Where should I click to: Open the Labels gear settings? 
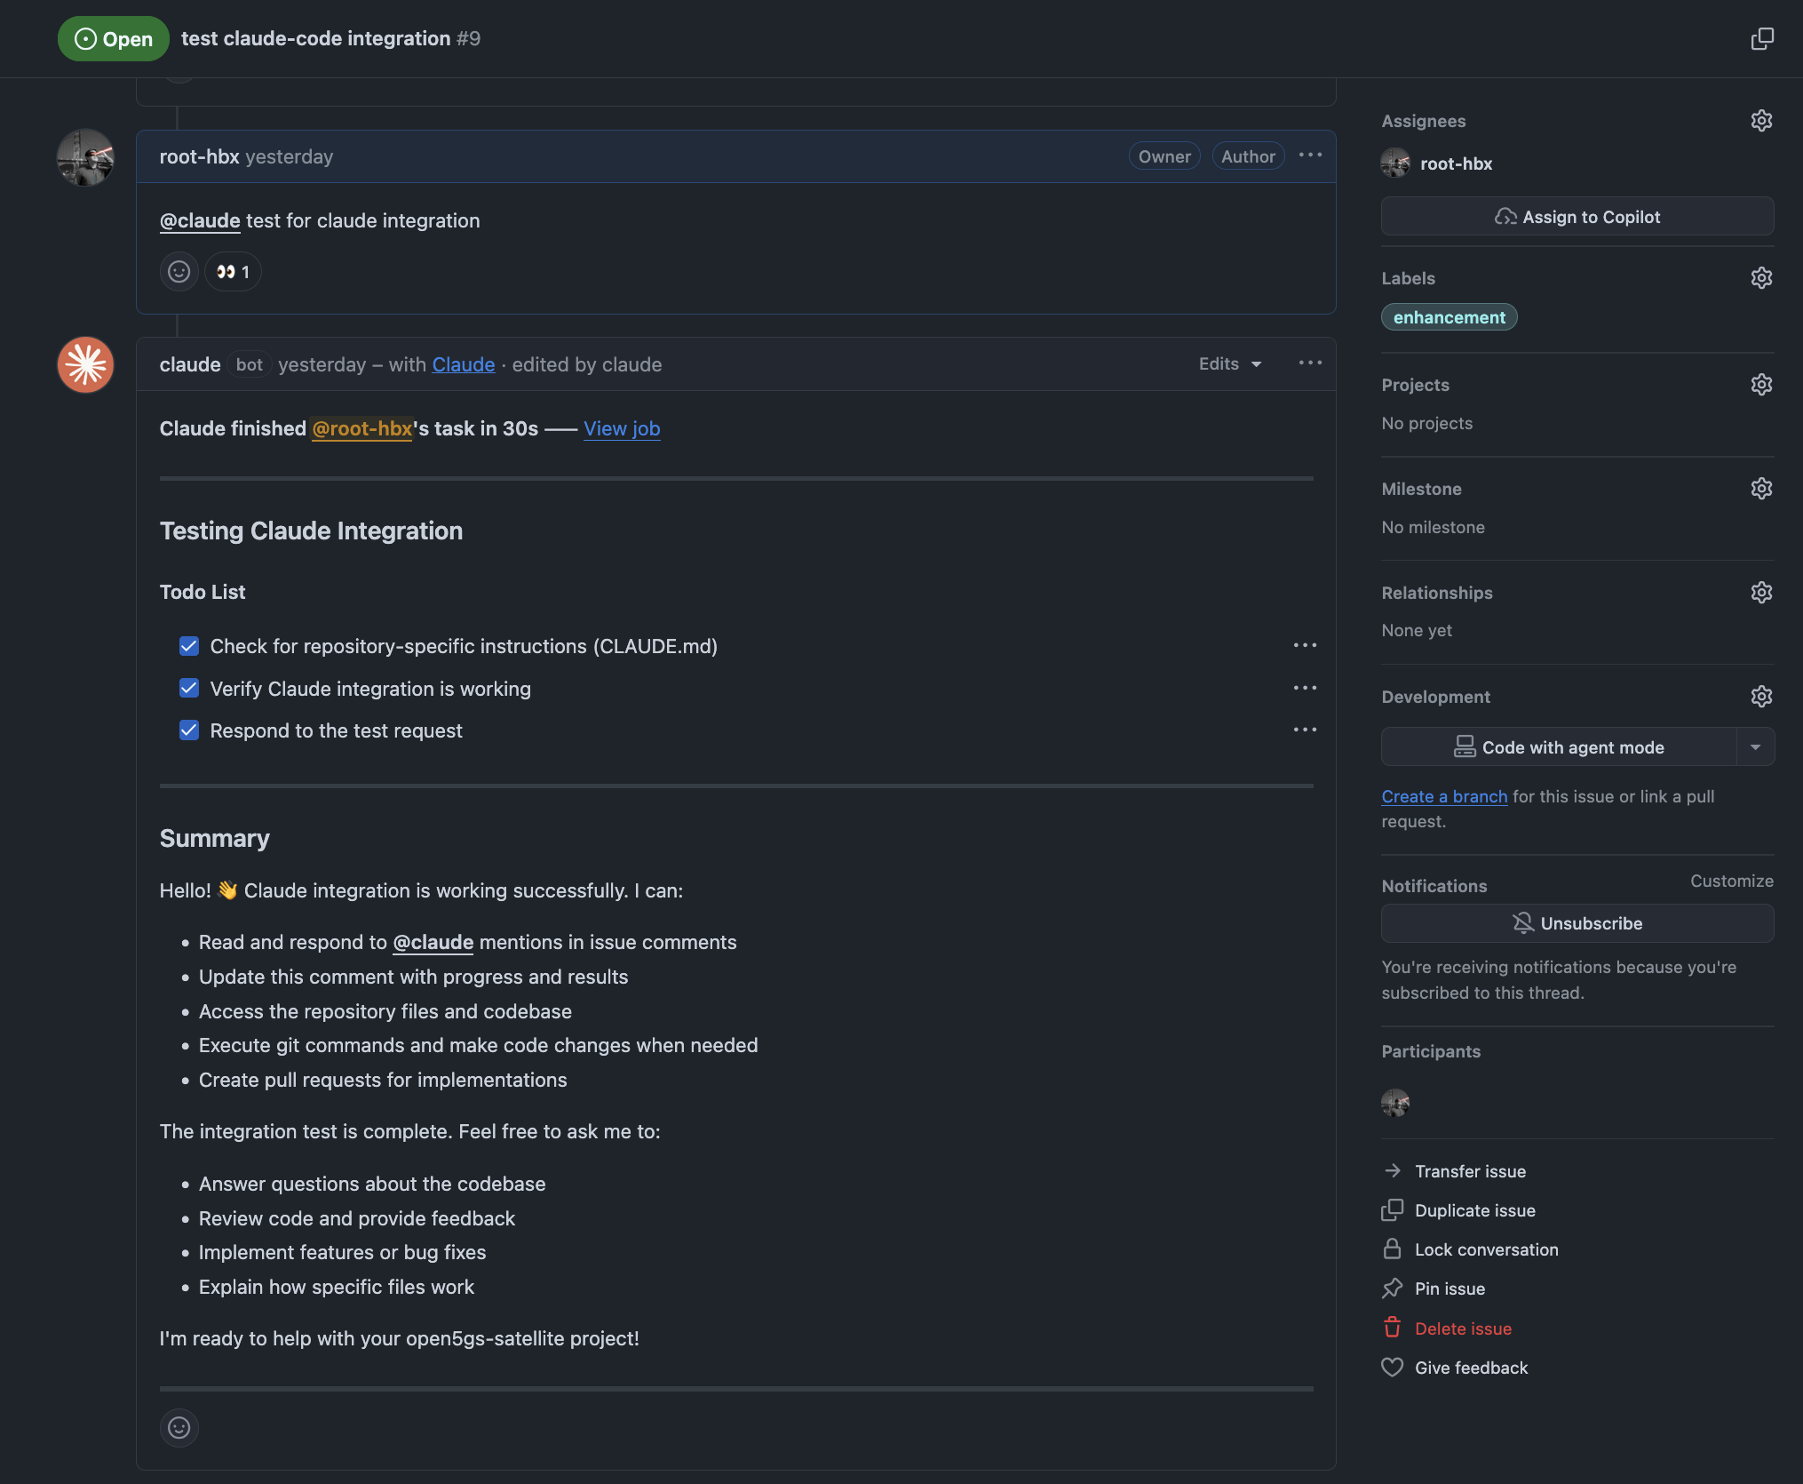1761,278
